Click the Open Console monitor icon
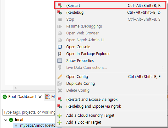The width and height of the screenshot is (168, 128). click(x=60, y=47)
